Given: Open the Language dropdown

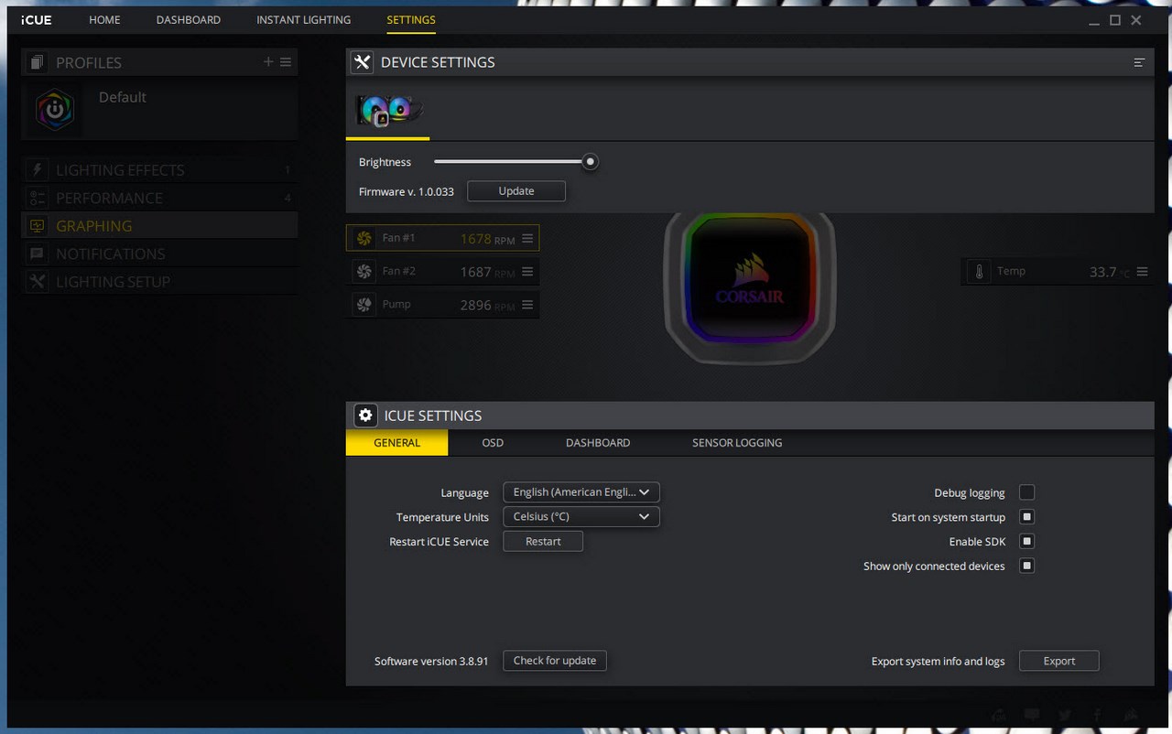Looking at the screenshot, I should [x=581, y=492].
